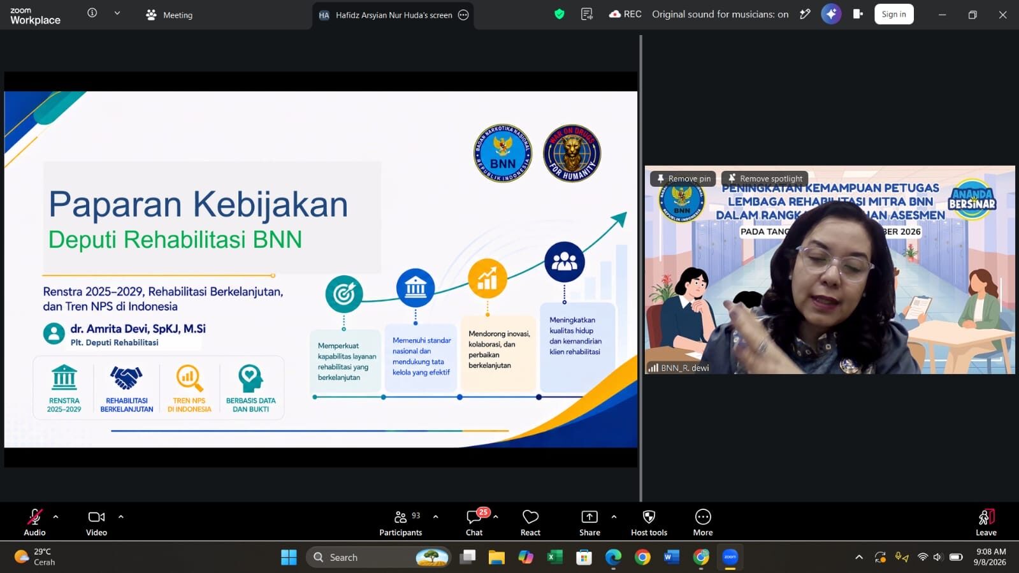Expand dropdown arrow beside meeting info
Viewport: 1019px width, 573px height.
(117, 13)
